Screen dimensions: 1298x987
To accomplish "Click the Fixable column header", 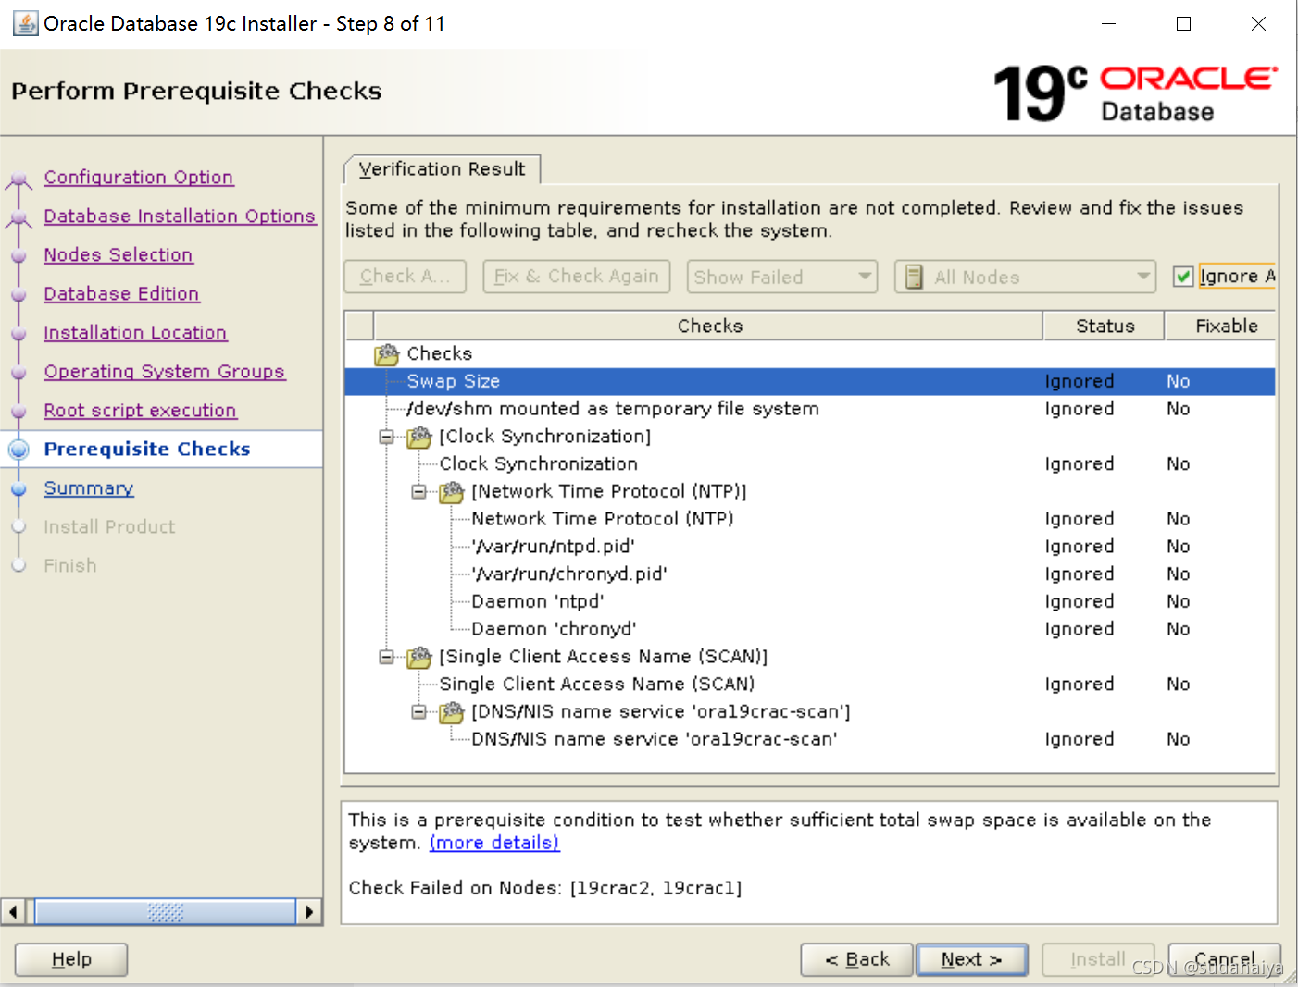I will pos(1221,326).
